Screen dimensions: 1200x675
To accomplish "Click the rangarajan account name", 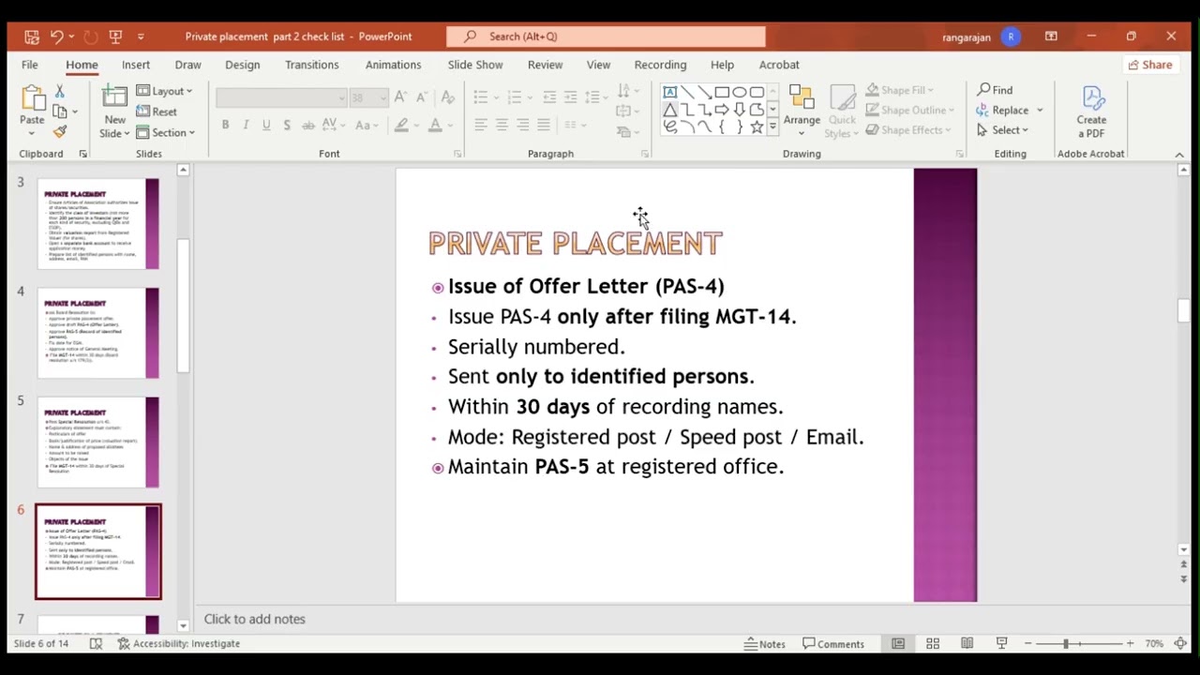I will (x=967, y=37).
